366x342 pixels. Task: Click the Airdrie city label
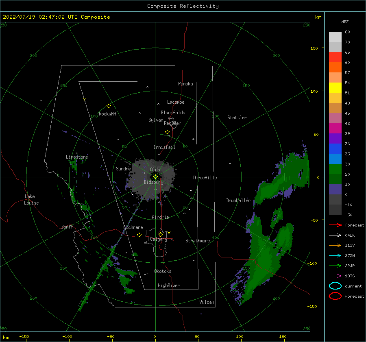[160, 217]
